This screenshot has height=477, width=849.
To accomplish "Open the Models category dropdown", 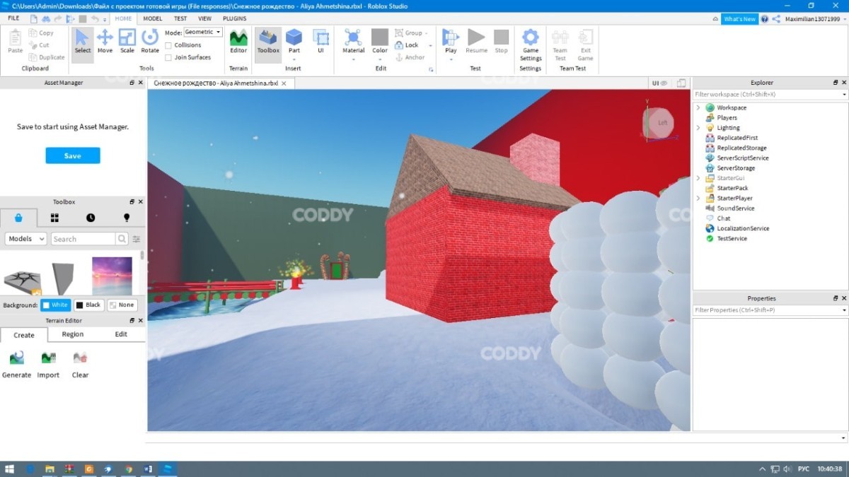I will [26, 239].
